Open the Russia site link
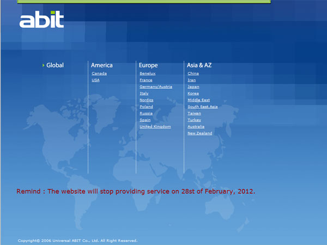This screenshot has height=245, width=327. point(146,113)
